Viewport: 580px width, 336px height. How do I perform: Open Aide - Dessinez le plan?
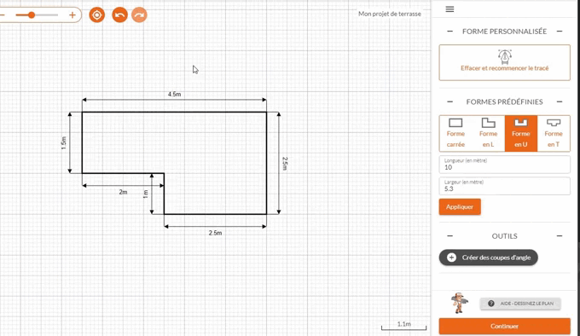click(x=520, y=304)
